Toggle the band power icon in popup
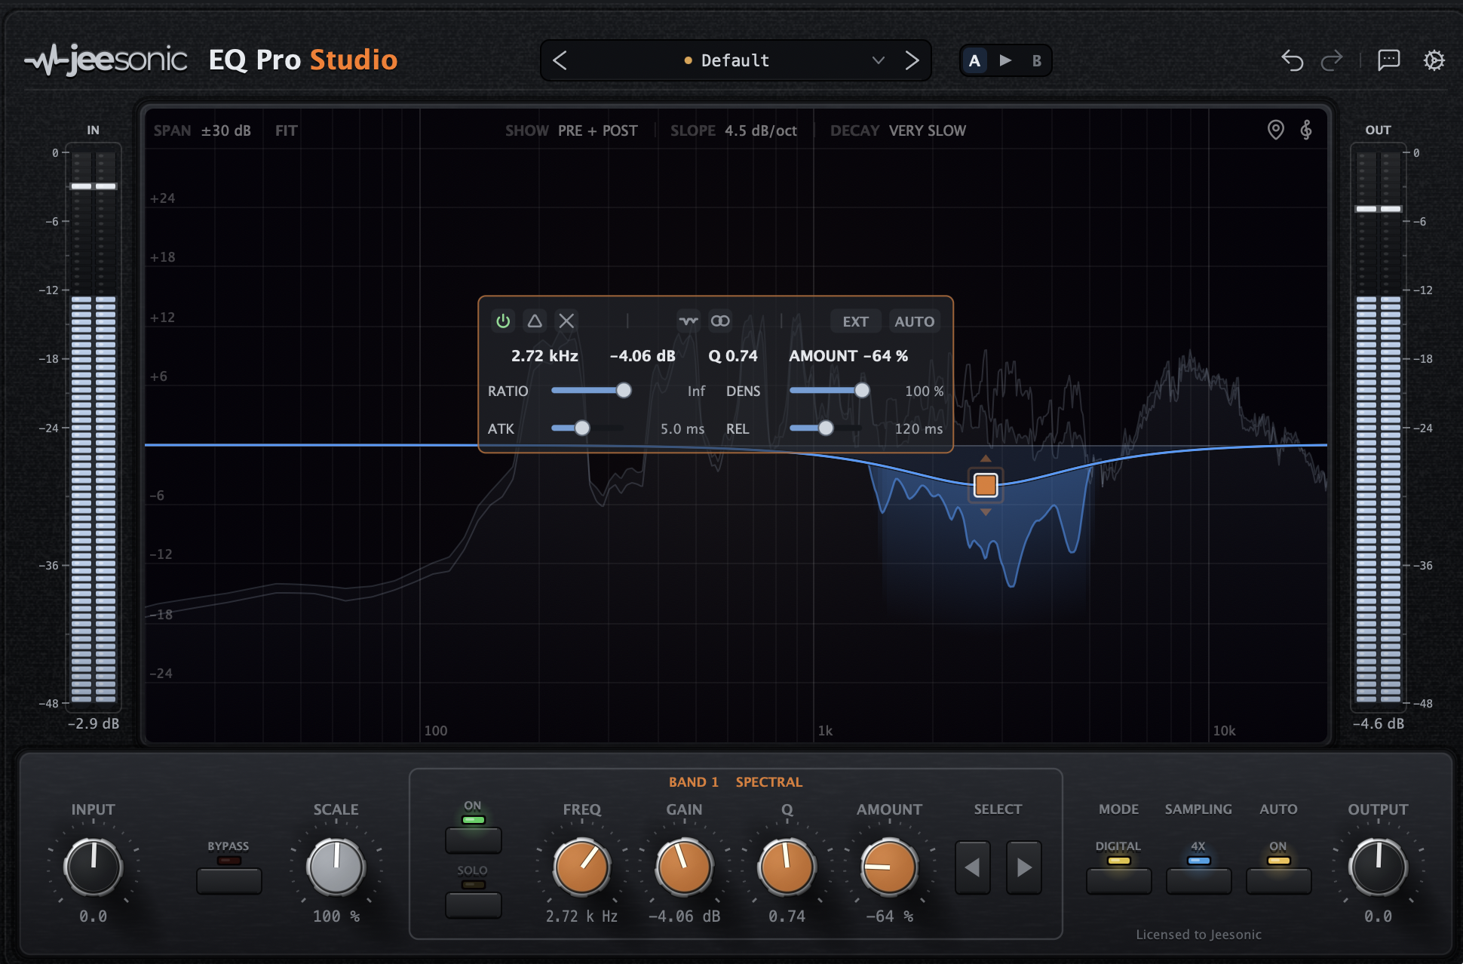This screenshot has height=964, width=1463. tap(503, 321)
